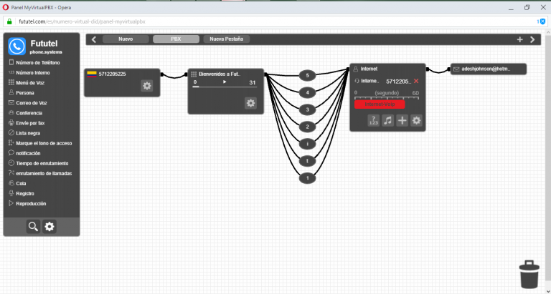This screenshot has height=294, width=551.
Task: Switch to the PBX tab
Action: pos(176,39)
